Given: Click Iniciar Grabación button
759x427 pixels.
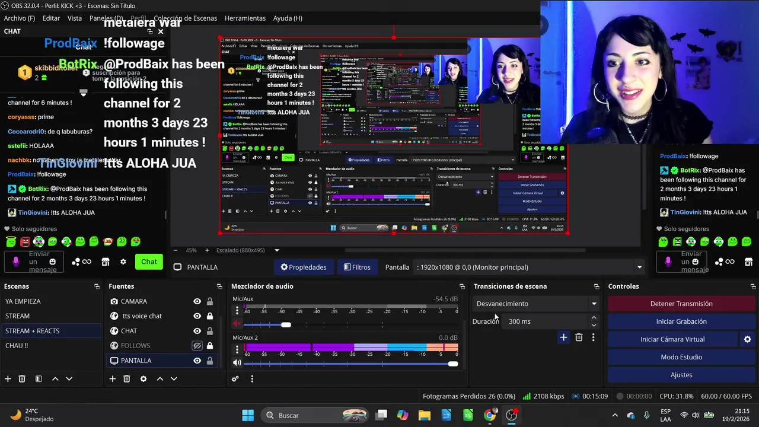Looking at the screenshot, I should (681, 321).
